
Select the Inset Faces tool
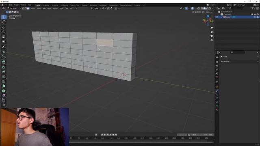(x=4, y=67)
